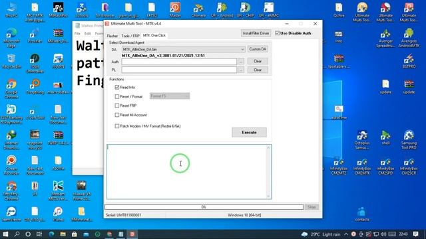Click the log area scroll down arrow

[x=268, y=196]
